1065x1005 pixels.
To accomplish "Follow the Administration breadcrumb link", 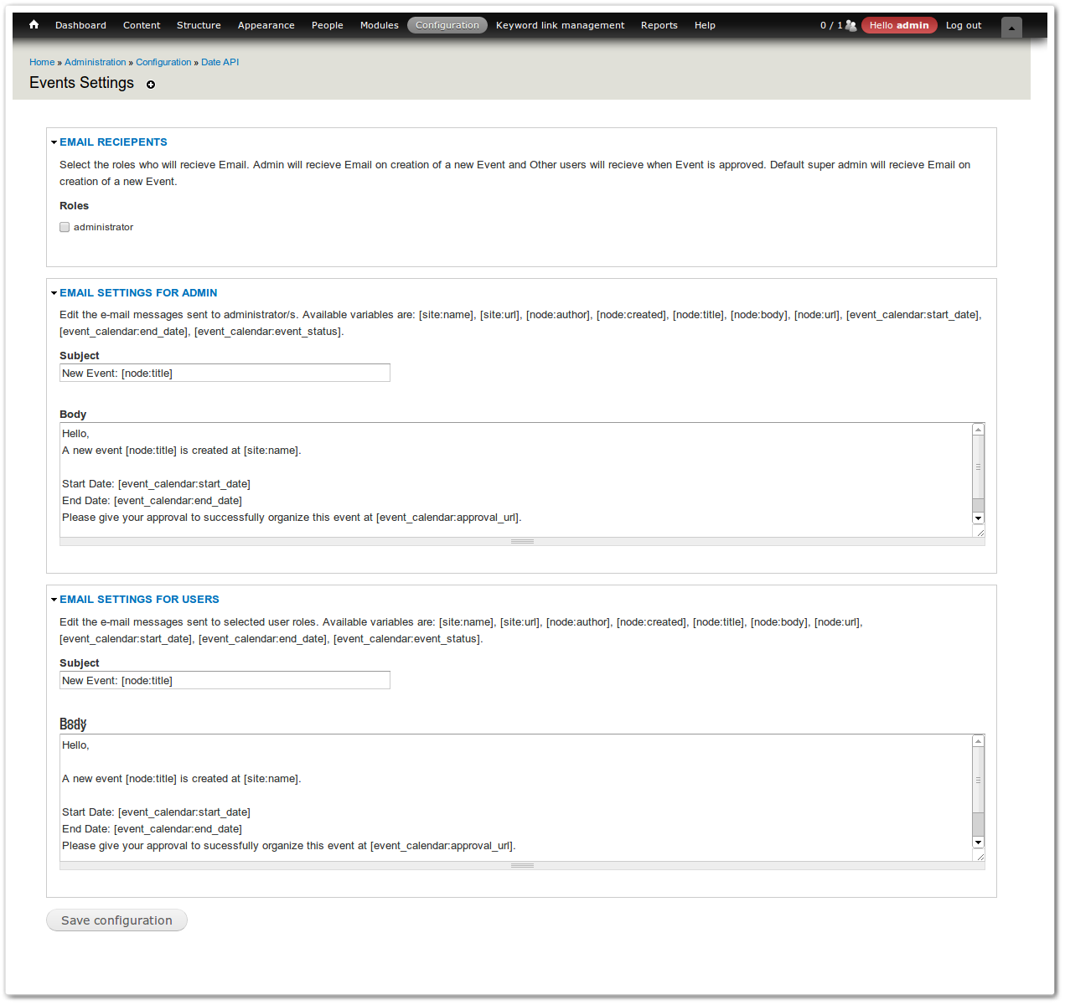I will point(96,62).
